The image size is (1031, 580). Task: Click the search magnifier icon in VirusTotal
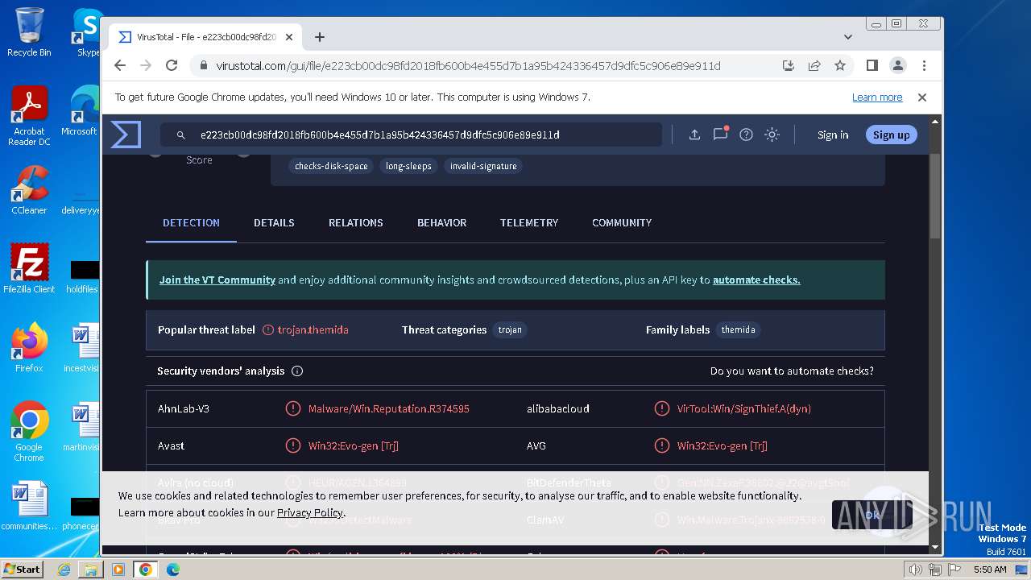point(181,135)
